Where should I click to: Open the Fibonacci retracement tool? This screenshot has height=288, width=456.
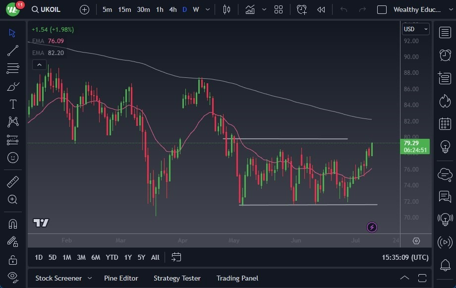coord(13,68)
